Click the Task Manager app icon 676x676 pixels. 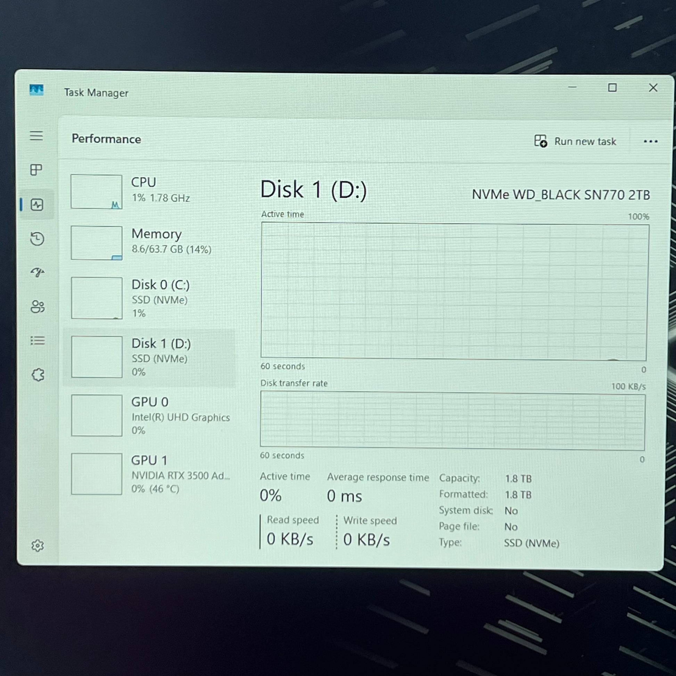tap(36, 90)
